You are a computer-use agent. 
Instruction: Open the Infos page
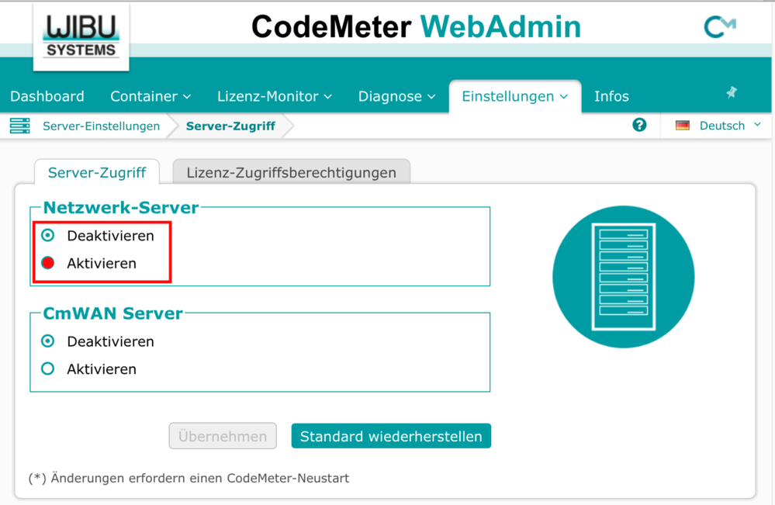point(611,96)
